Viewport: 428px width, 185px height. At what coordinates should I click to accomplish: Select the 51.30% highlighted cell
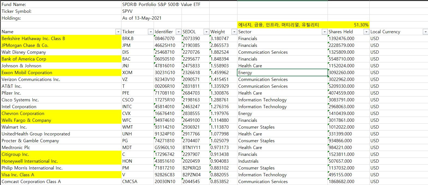(x=349, y=25)
